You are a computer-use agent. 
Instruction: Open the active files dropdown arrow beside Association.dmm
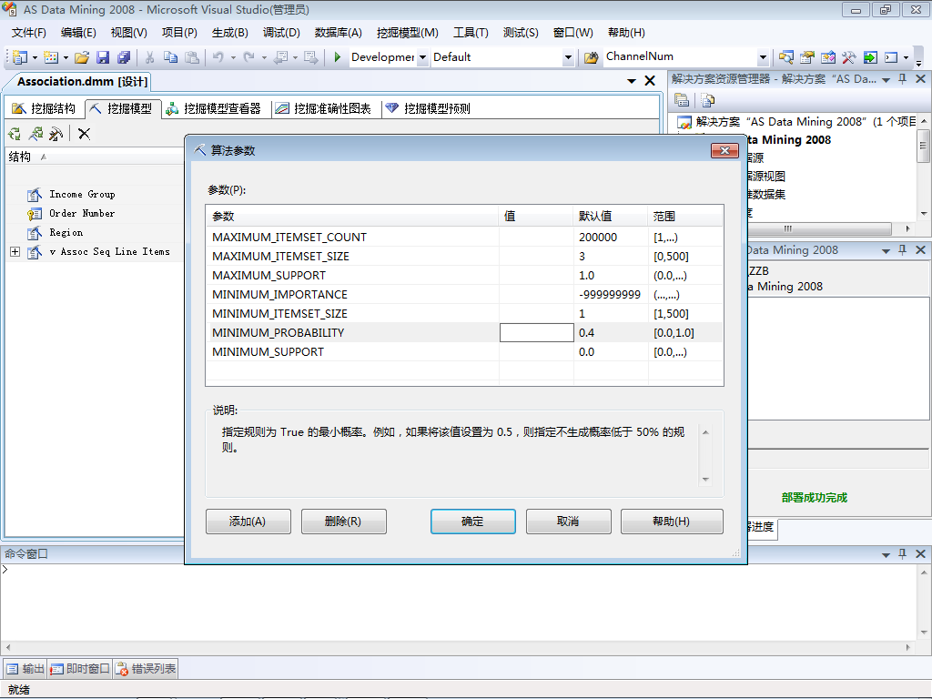coord(632,81)
